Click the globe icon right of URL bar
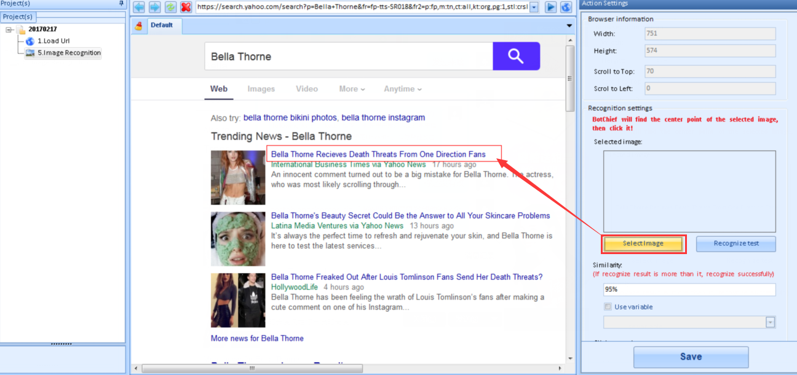797x375 pixels. coord(566,7)
